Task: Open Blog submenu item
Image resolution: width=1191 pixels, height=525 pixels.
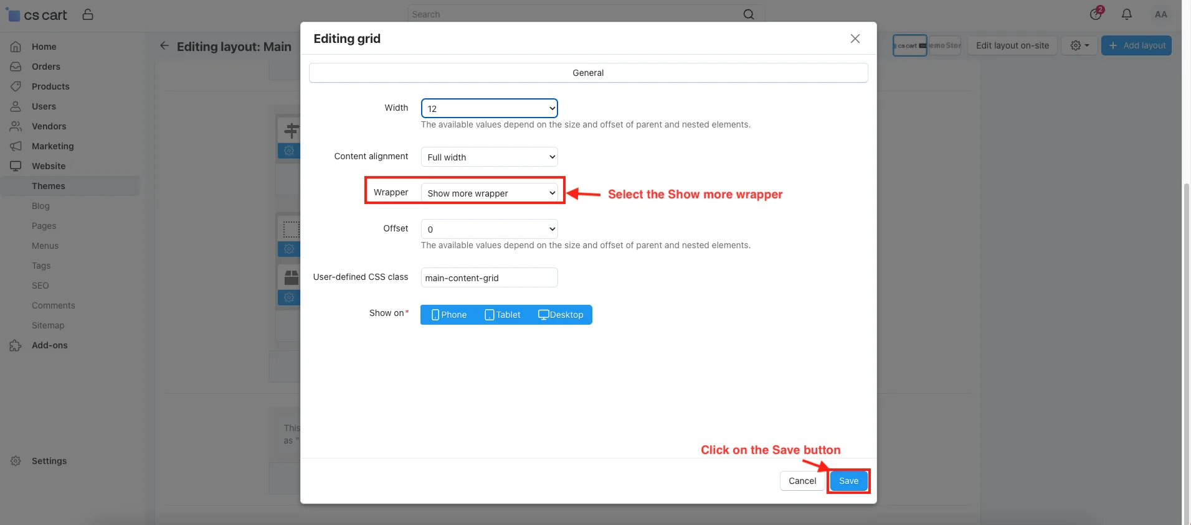Action: [x=40, y=206]
